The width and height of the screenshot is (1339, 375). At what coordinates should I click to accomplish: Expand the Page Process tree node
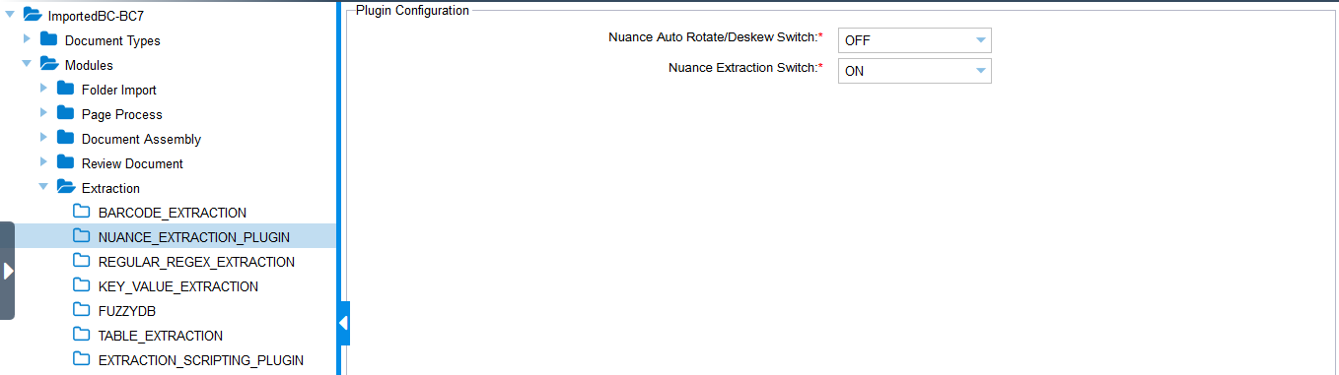[x=43, y=113]
